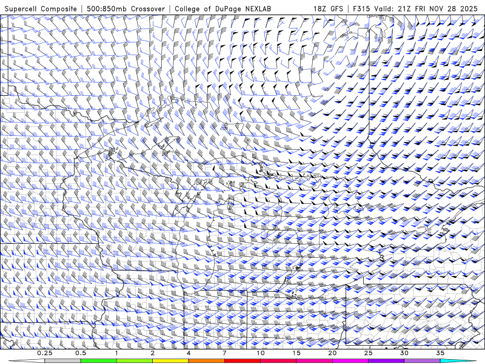Click the legend scale value 20
The image size is (485, 364).
332,353
